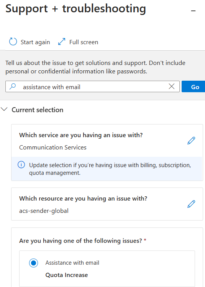Image resolution: width=205 pixels, height=287 pixels.
Task: Click the search magnifier icon in issue field
Action: click(13, 86)
